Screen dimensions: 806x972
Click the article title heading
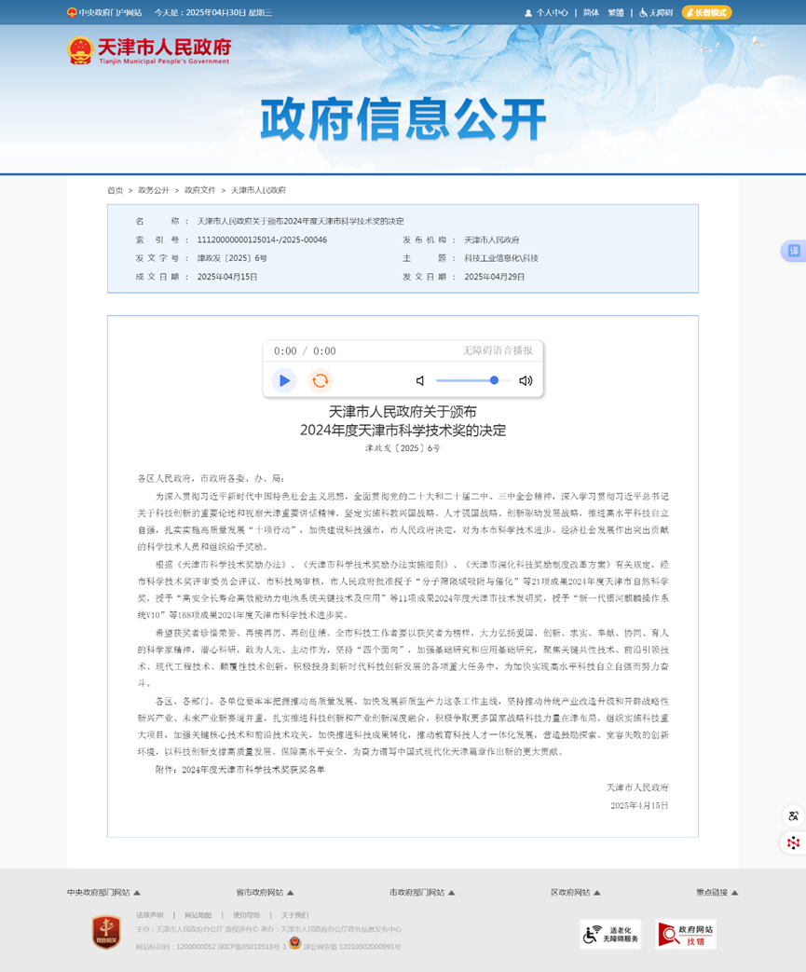click(403, 421)
